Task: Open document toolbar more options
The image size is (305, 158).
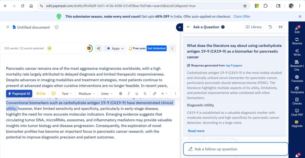Action: click(x=172, y=49)
